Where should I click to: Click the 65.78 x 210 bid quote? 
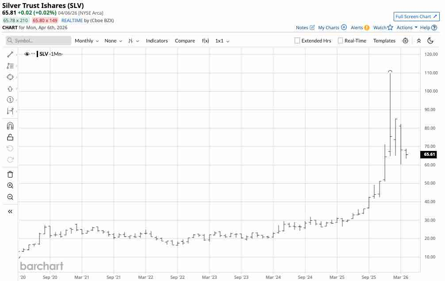[x=15, y=20]
